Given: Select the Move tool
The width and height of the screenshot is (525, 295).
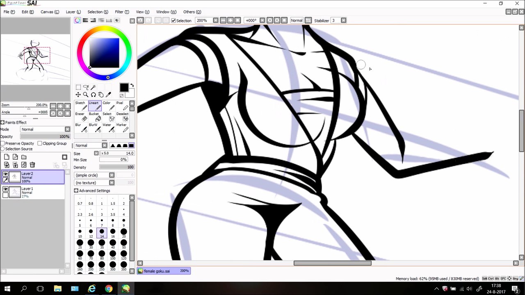Looking at the screenshot, I should (78, 95).
